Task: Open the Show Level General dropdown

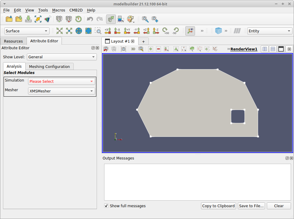Action: [62, 57]
